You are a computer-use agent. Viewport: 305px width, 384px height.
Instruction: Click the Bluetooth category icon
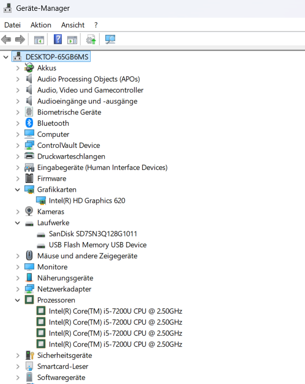(x=29, y=123)
